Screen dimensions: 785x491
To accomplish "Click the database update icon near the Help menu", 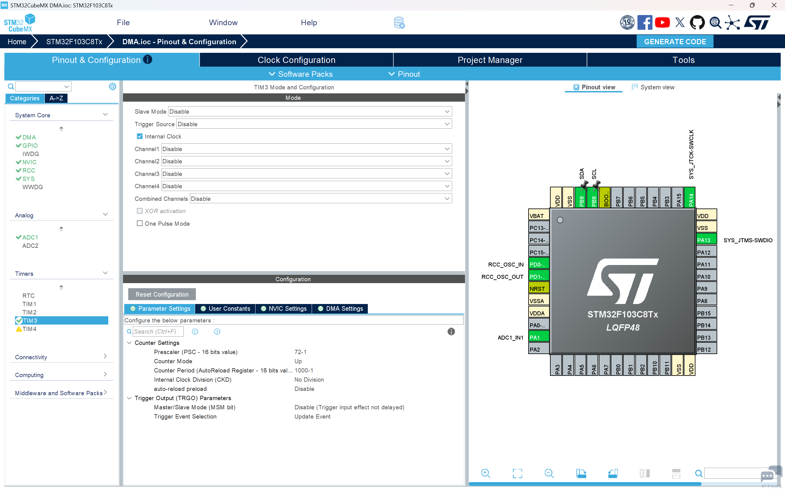I will (x=399, y=23).
